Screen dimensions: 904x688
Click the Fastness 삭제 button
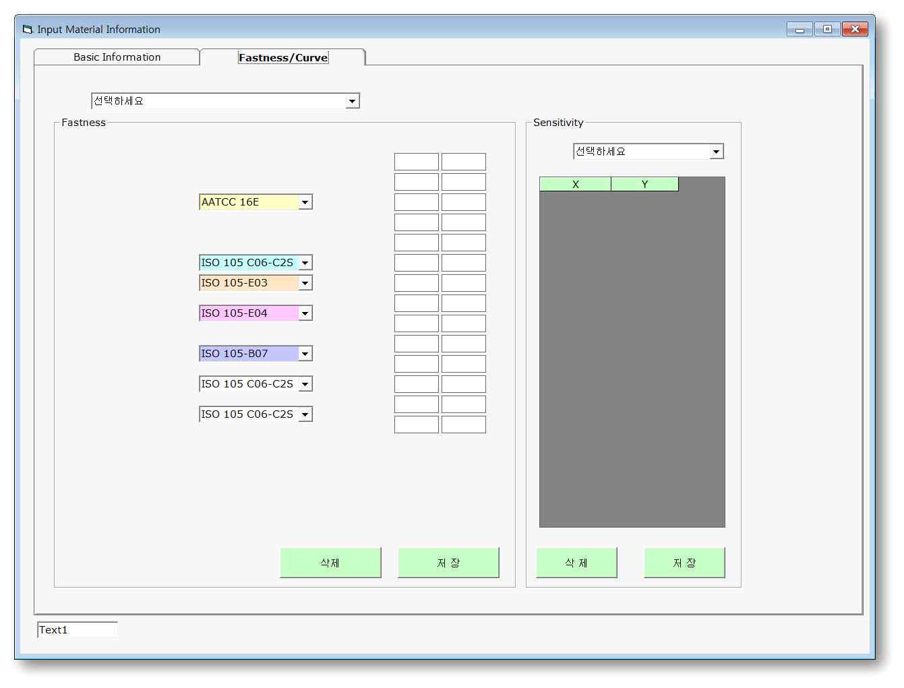pos(330,563)
